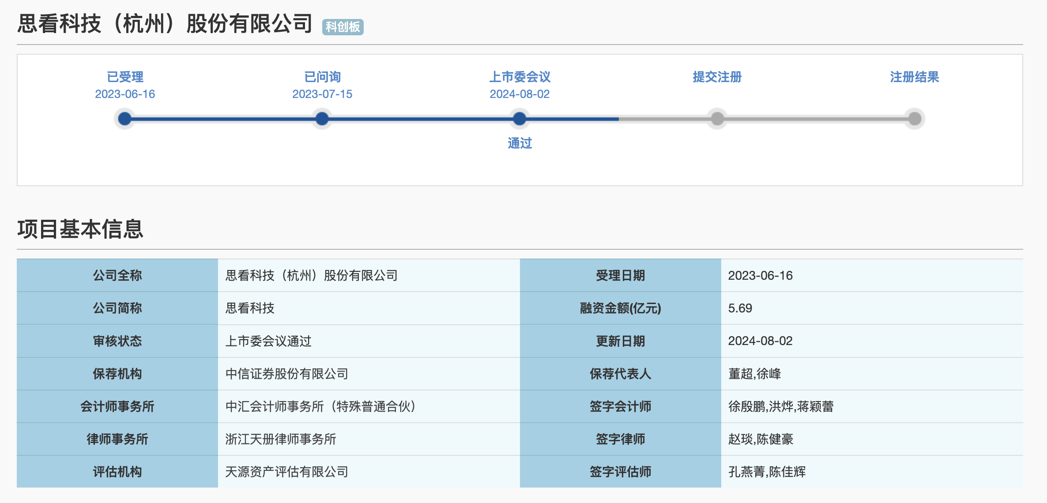Click the 律师事务所 value 浙江天册律师事务所

(x=281, y=439)
